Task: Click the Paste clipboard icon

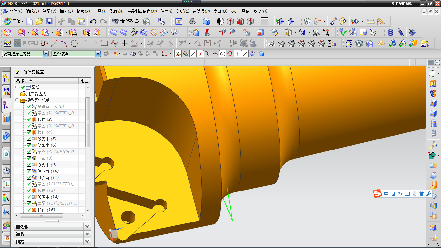Action: pyautogui.click(x=82, y=22)
